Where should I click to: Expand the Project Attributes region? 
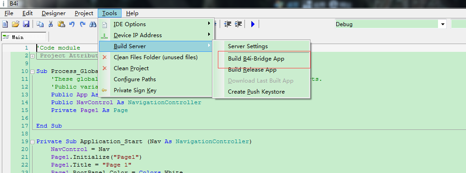33,56
